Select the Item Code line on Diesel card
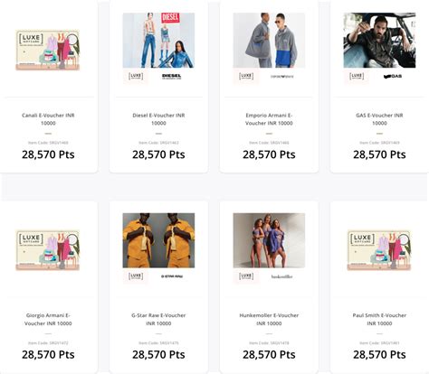 pos(158,143)
